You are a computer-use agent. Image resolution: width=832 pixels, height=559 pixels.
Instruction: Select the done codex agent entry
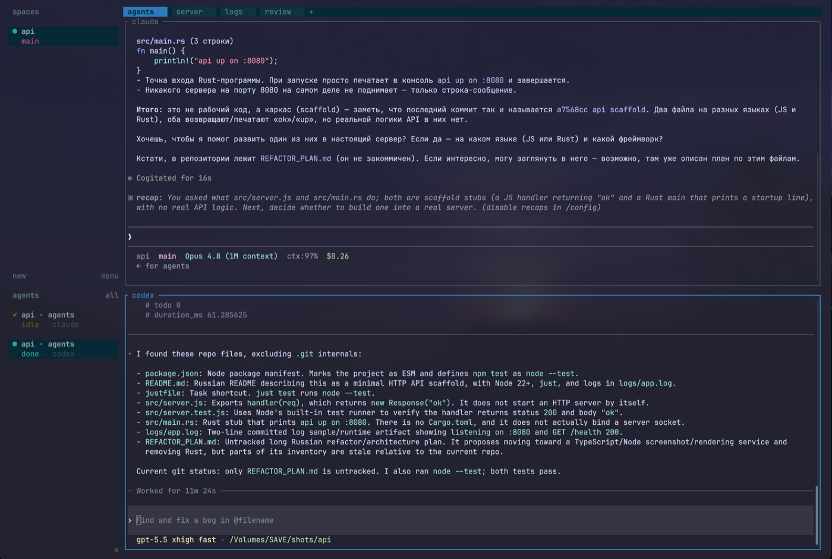pos(63,349)
